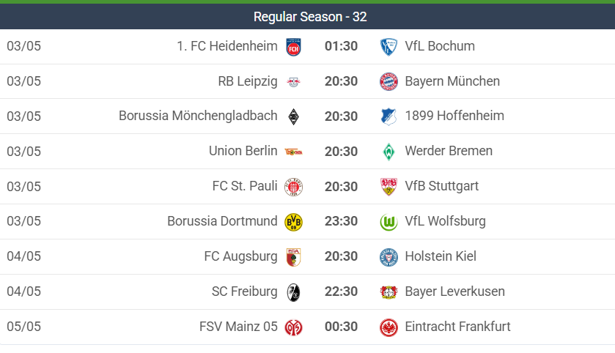Select the Bayern München logo
The height and width of the screenshot is (353, 615).
tap(388, 82)
